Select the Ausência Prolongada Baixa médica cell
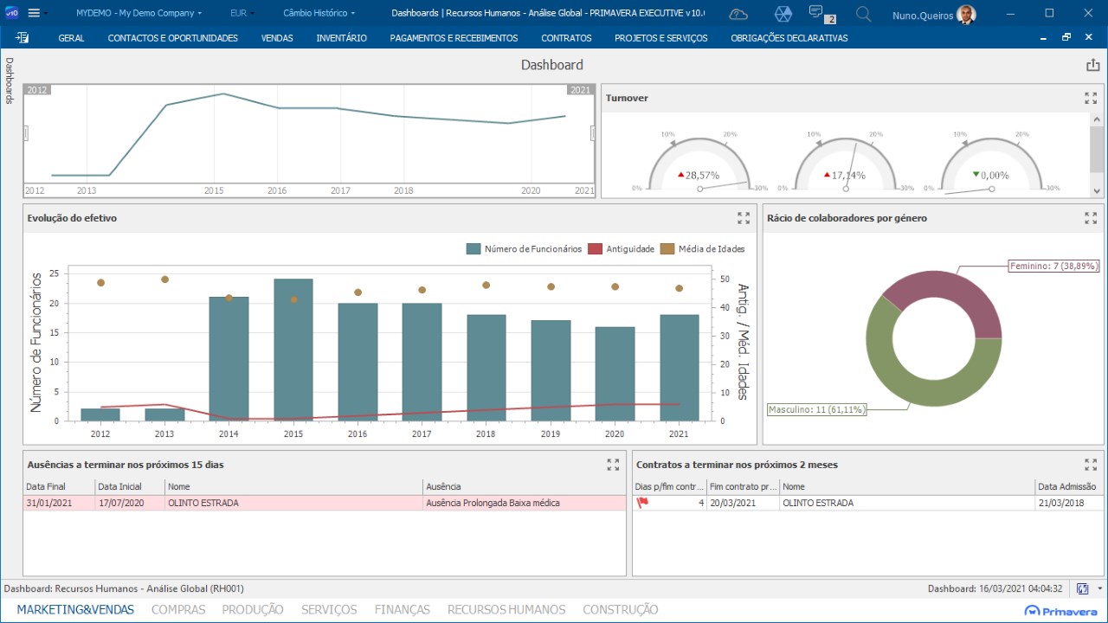1108x623 pixels. coord(525,503)
